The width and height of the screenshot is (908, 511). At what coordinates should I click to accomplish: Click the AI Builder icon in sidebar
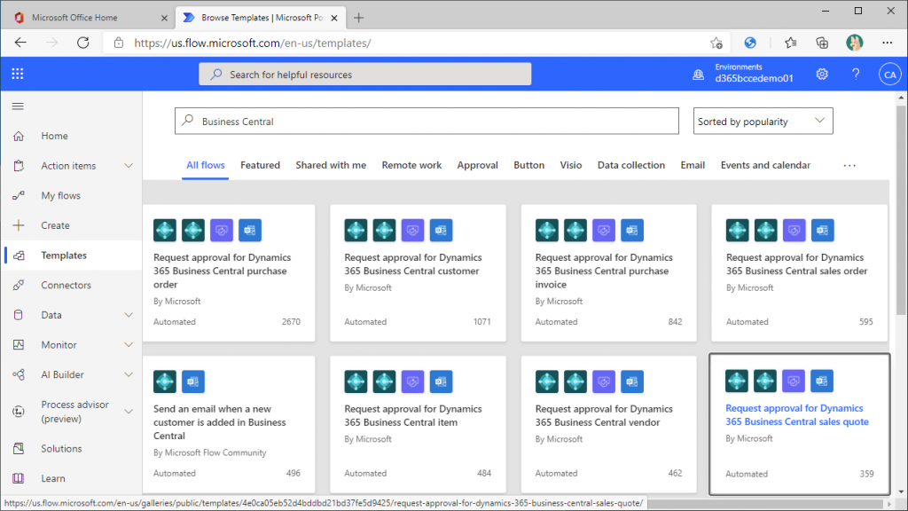(x=19, y=375)
